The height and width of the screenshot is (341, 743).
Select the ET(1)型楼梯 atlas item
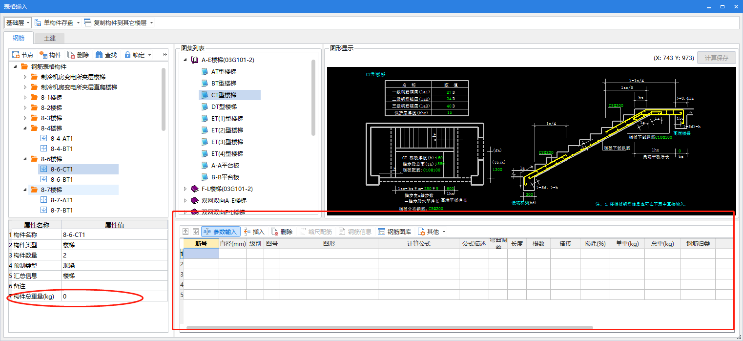(227, 118)
